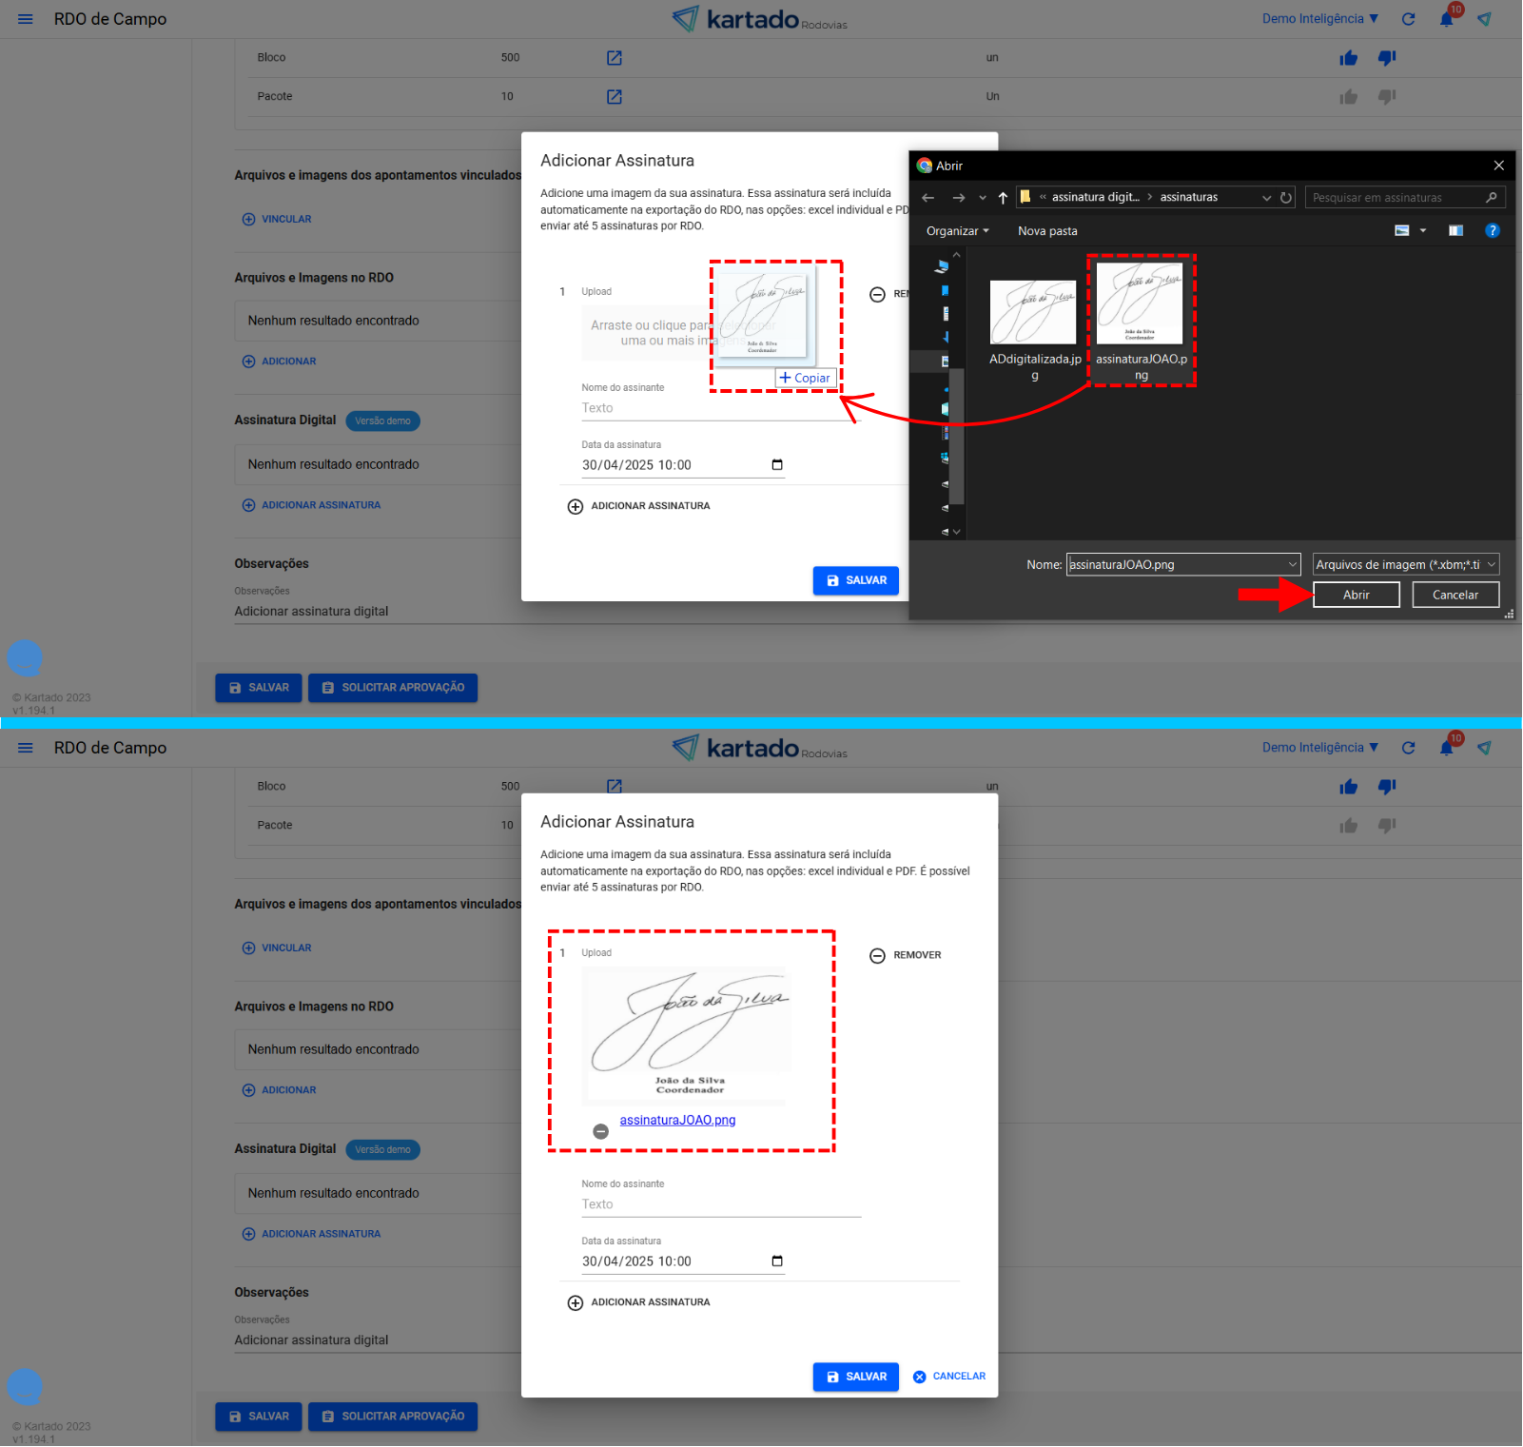Expand the Organizar menu

point(957,231)
